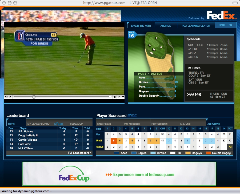The width and height of the screenshot is (240, 194).
Task: Click the TV Times heading
Action: coord(194,68)
